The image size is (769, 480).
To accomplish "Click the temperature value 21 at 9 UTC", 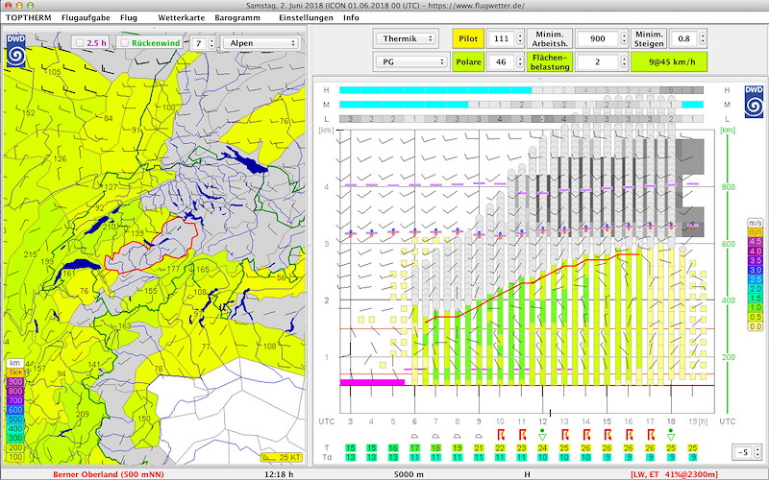I will 479,448.
